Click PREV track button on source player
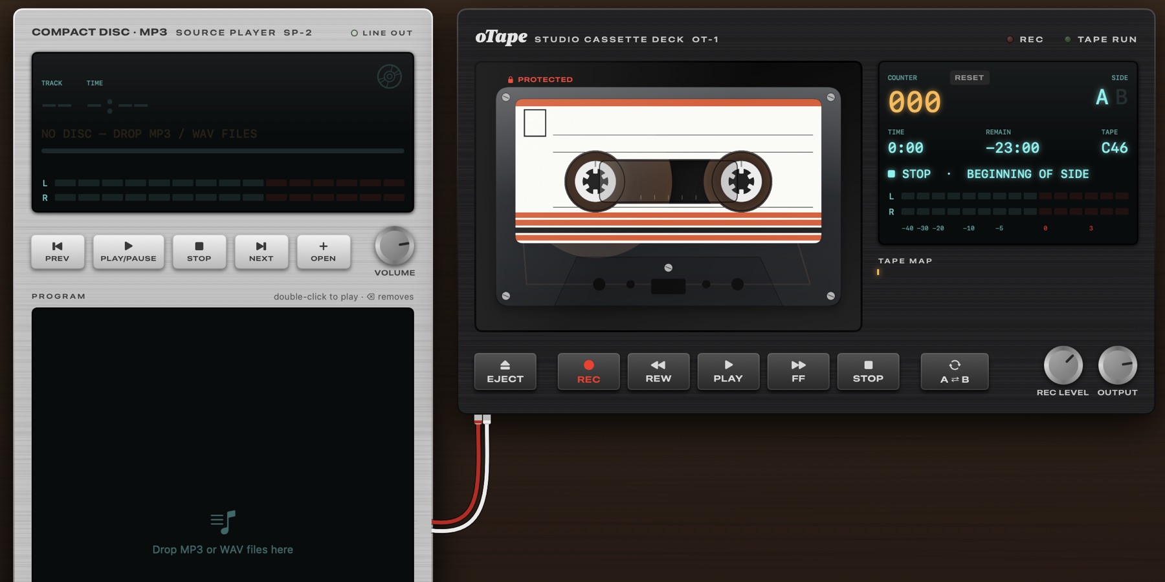The width and height of the screenshot is (1165, 582). (x=58, y=252)
